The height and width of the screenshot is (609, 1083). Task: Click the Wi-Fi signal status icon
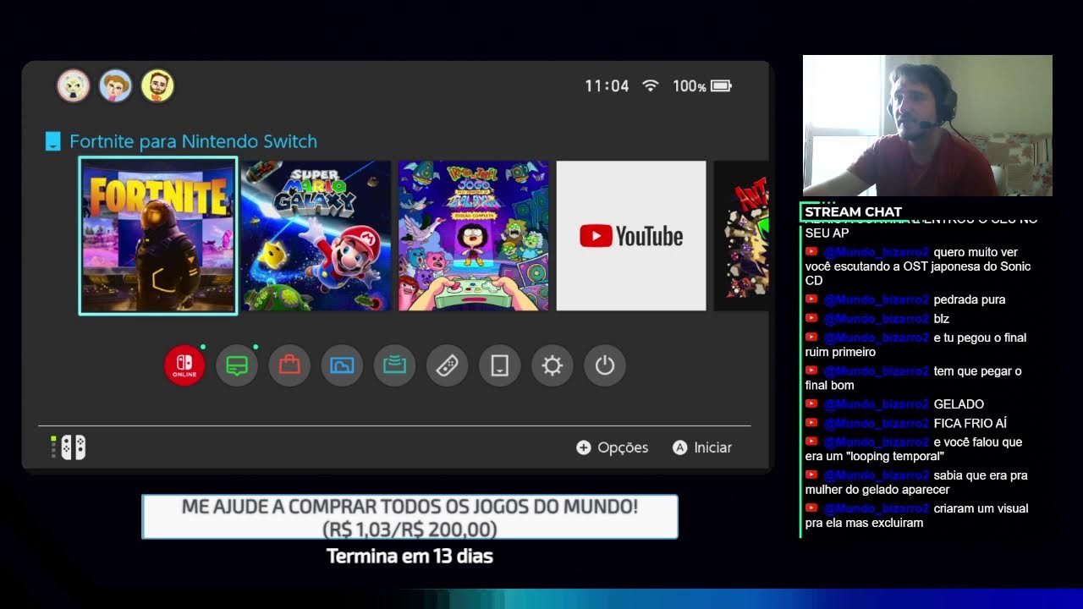(650, 85)
